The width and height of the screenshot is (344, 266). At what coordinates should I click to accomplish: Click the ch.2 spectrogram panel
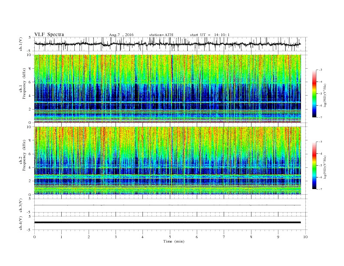(x=168, y=161)
